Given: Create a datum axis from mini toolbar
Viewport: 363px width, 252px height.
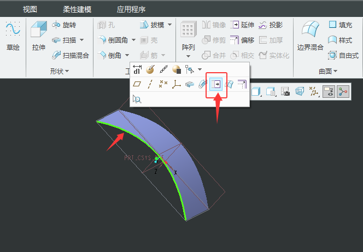Looking at the screenshot, I should pos(150,84).
